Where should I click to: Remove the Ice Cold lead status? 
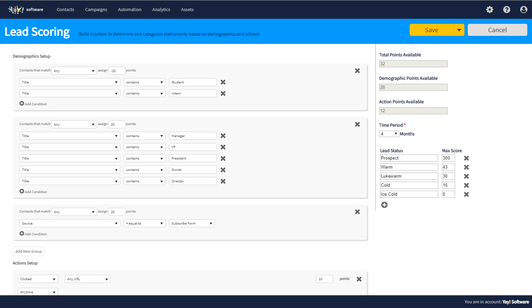pos(466,194)
